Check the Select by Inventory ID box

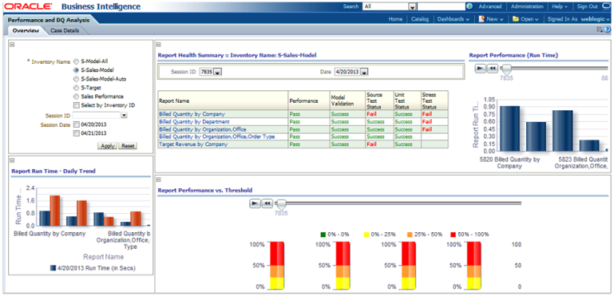coord(76,105)
